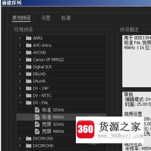Switch to the 序列预设 tab

(x=21, y=18)
